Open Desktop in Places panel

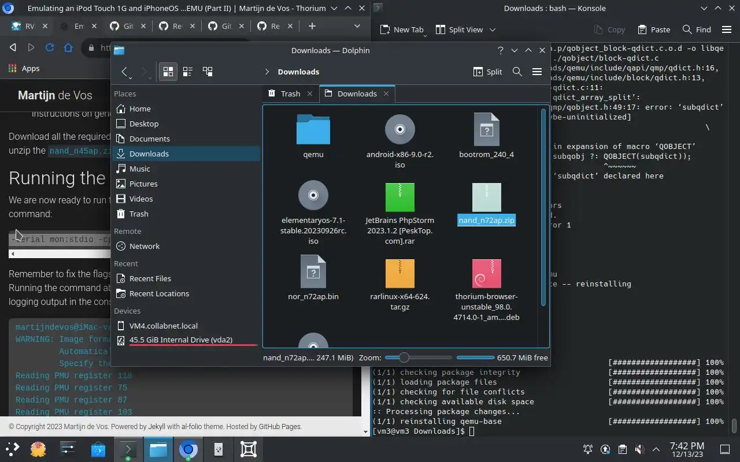coord(186,124)
